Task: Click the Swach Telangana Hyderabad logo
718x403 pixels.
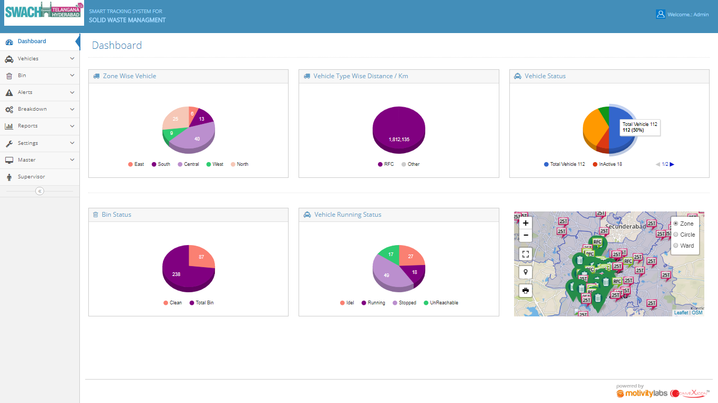Action: (x=44, y=13)
